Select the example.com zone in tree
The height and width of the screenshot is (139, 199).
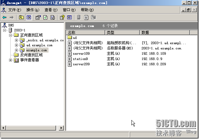37,50
